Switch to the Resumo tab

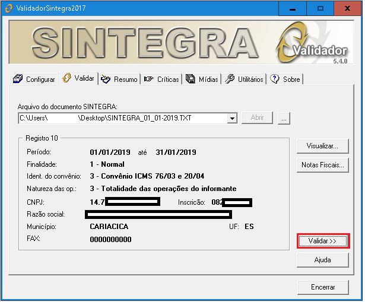click(119, 80)
